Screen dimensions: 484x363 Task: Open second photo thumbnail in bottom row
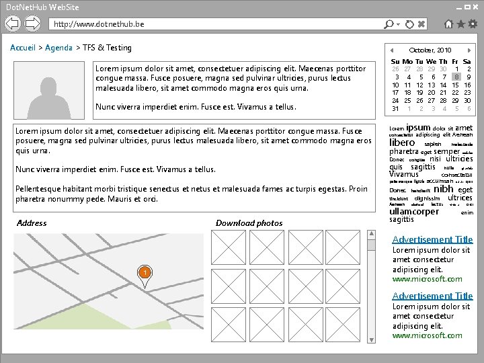click(267, 325)
